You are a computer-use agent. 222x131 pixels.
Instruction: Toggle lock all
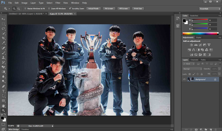click(202, 74)
